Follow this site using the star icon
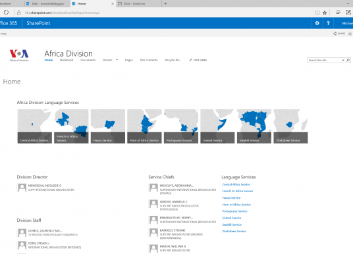 350,34
